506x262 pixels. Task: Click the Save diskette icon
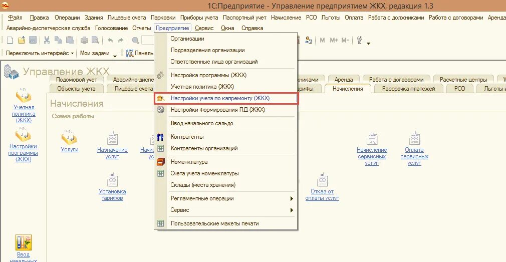point(33,41)
